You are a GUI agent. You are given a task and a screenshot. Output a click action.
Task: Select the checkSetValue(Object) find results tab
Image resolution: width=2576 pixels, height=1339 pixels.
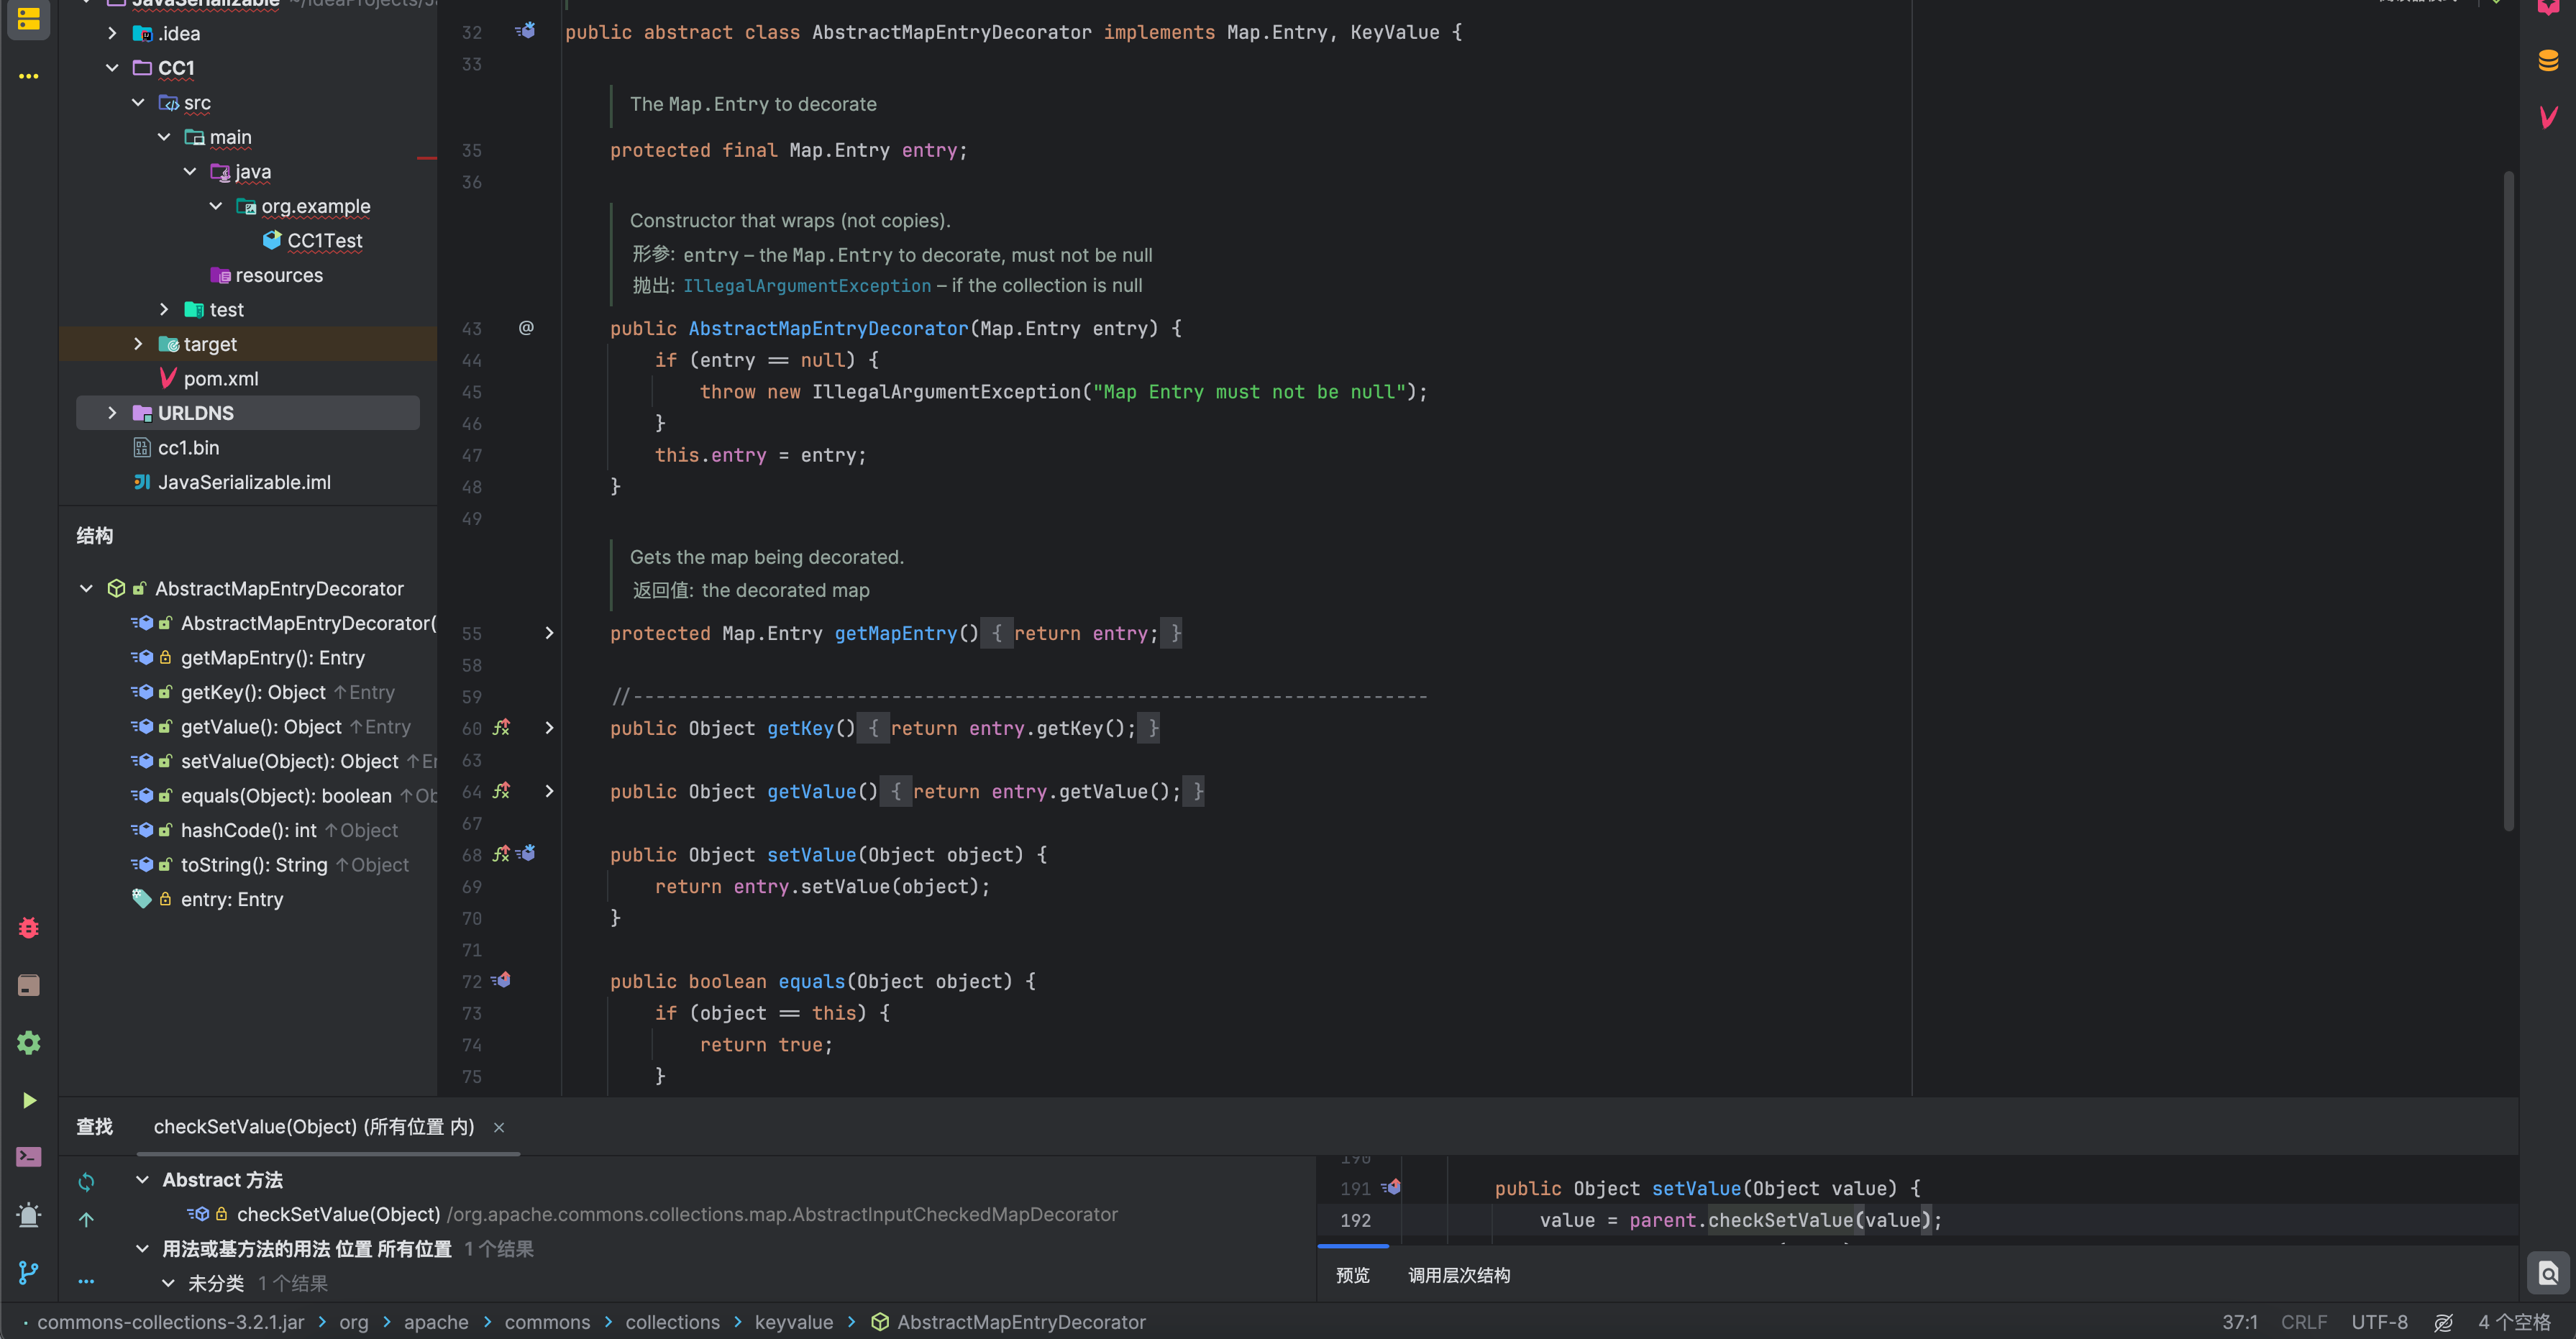[x=314, y=1127]
